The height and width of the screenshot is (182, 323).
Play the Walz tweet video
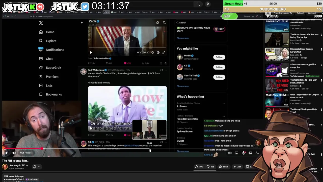91,53
